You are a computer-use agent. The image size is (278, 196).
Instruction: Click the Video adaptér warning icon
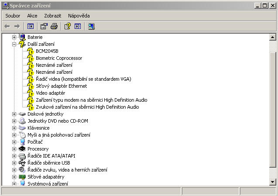(31, 93)
